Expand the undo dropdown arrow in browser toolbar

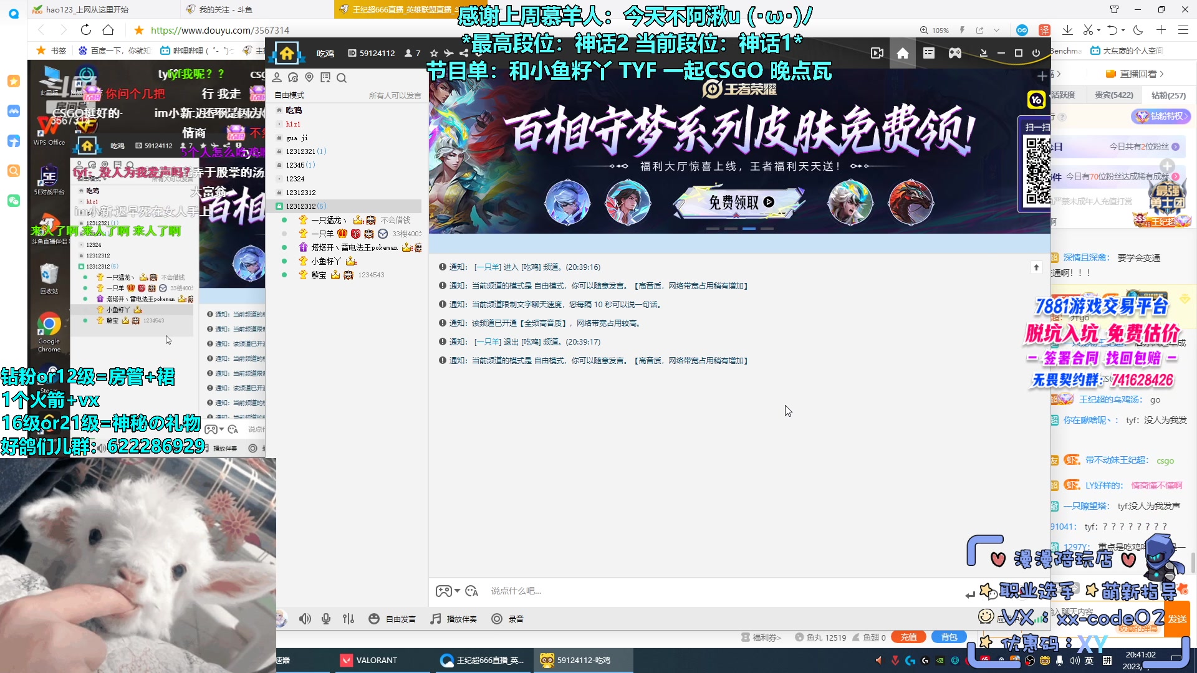[1123, 30]
